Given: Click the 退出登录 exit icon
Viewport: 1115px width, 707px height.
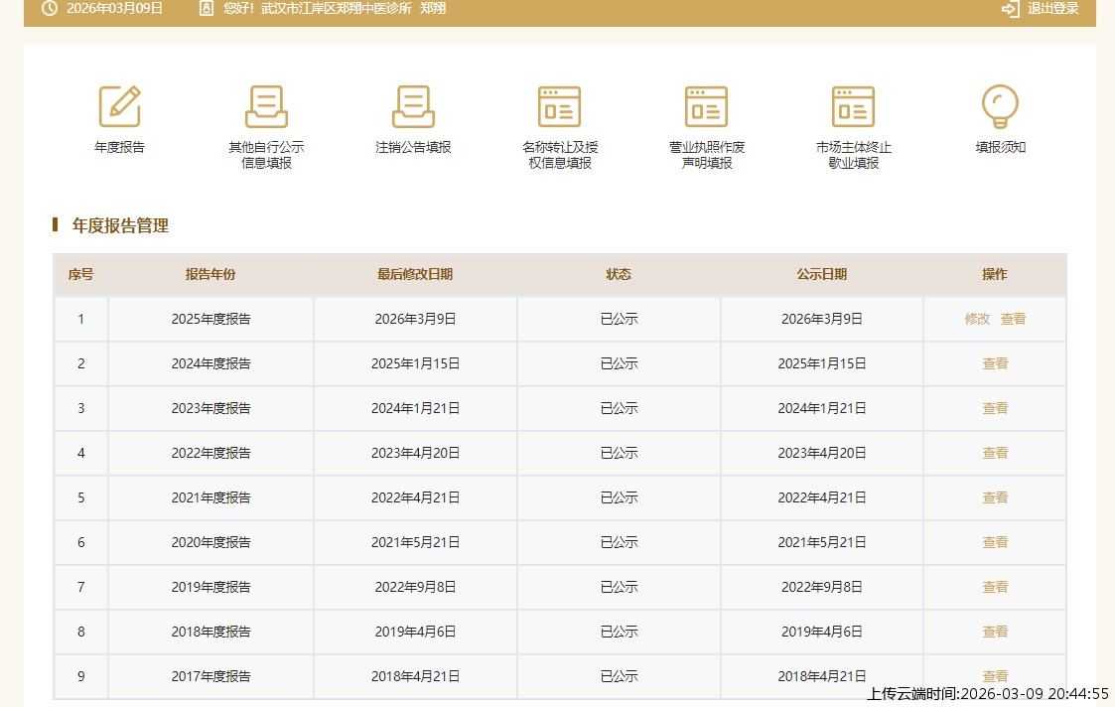Looking at the screenshot, I should (x=1011, y=9).
